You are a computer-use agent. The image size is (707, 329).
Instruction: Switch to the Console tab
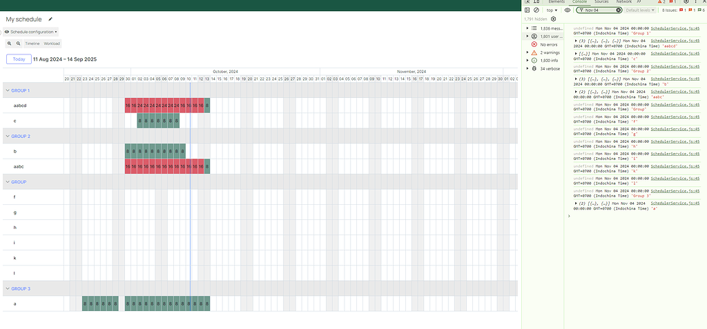[x=579, y=2]
